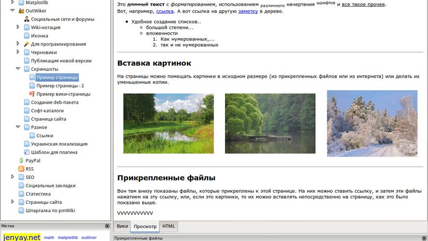The image size is (428, 241).
Task: Collapse the Скриншоты tree branch
Action: tap(18, 69)
